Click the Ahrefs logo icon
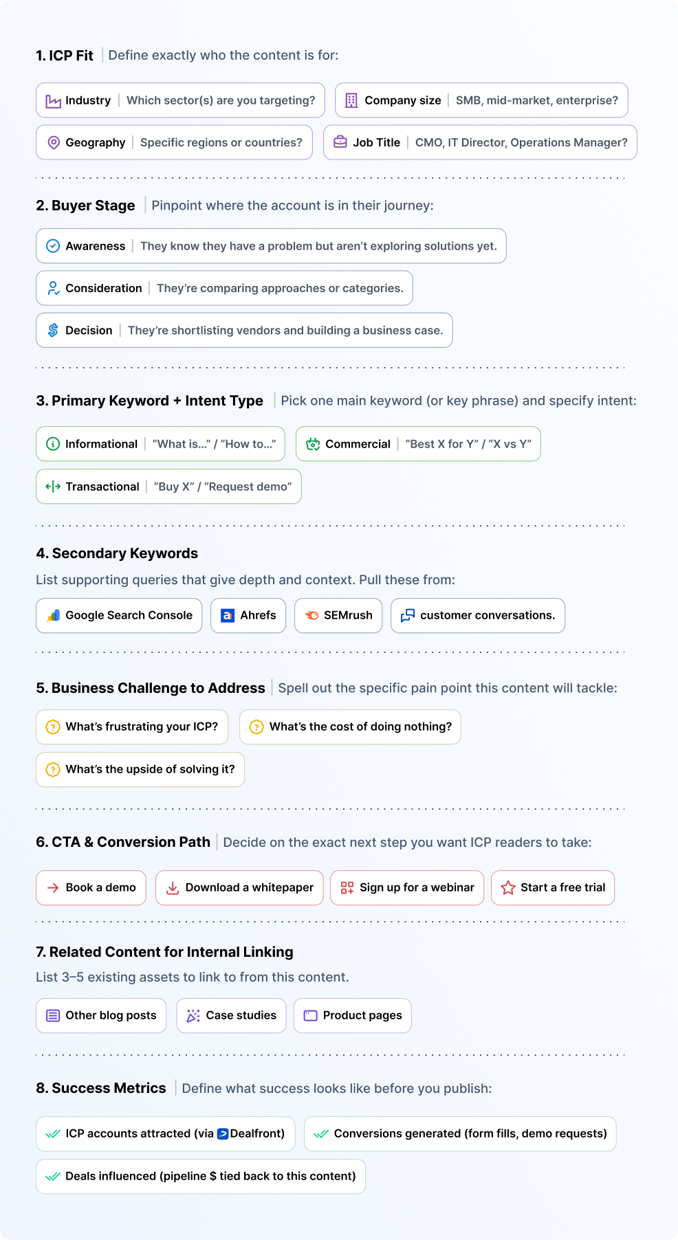This screenshot has height=1240, width=678. 228,616
